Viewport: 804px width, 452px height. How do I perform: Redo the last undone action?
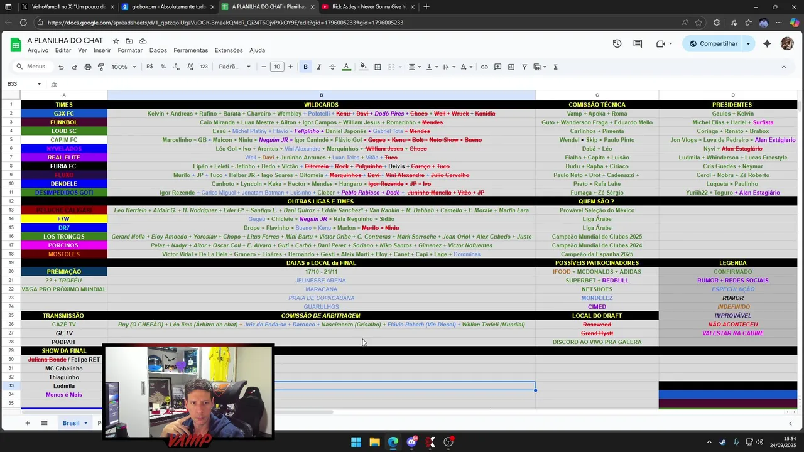(74, 67)
